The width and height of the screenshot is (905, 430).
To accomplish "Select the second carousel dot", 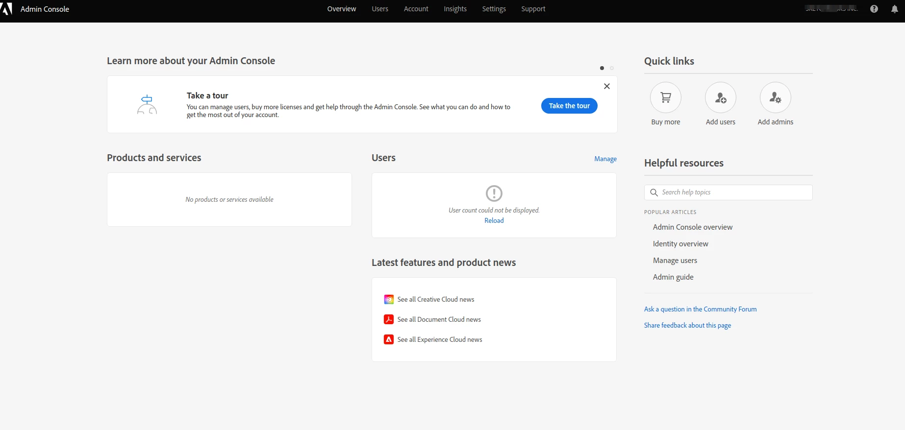I will pos(612,68).
